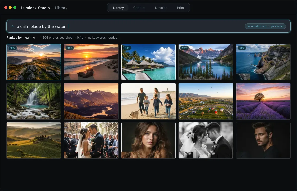The width and height of the screenshot is (297, 191).
Task: Click the Lumidex Studio window title
Action: click(44, 8)
